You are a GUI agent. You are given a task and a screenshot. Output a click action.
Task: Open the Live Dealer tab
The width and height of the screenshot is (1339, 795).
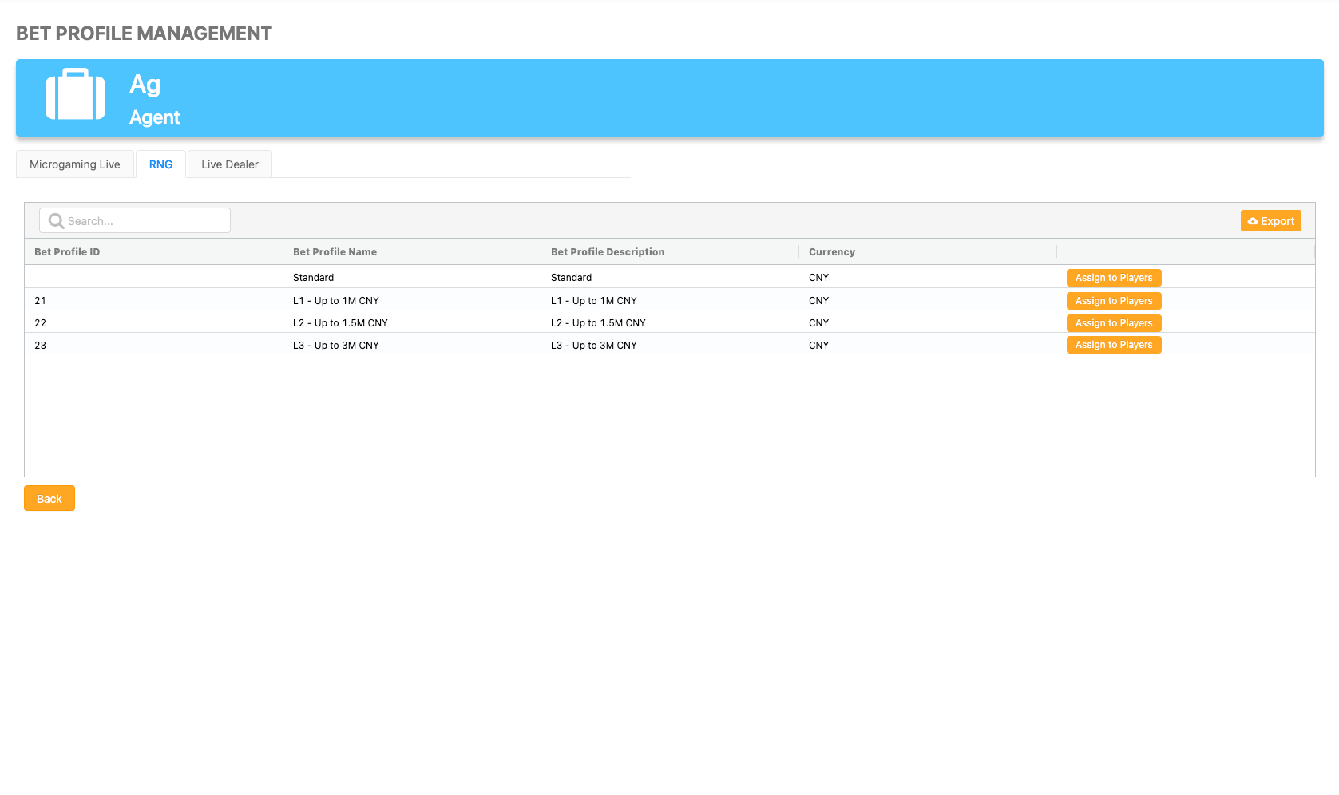click(230, 164)
